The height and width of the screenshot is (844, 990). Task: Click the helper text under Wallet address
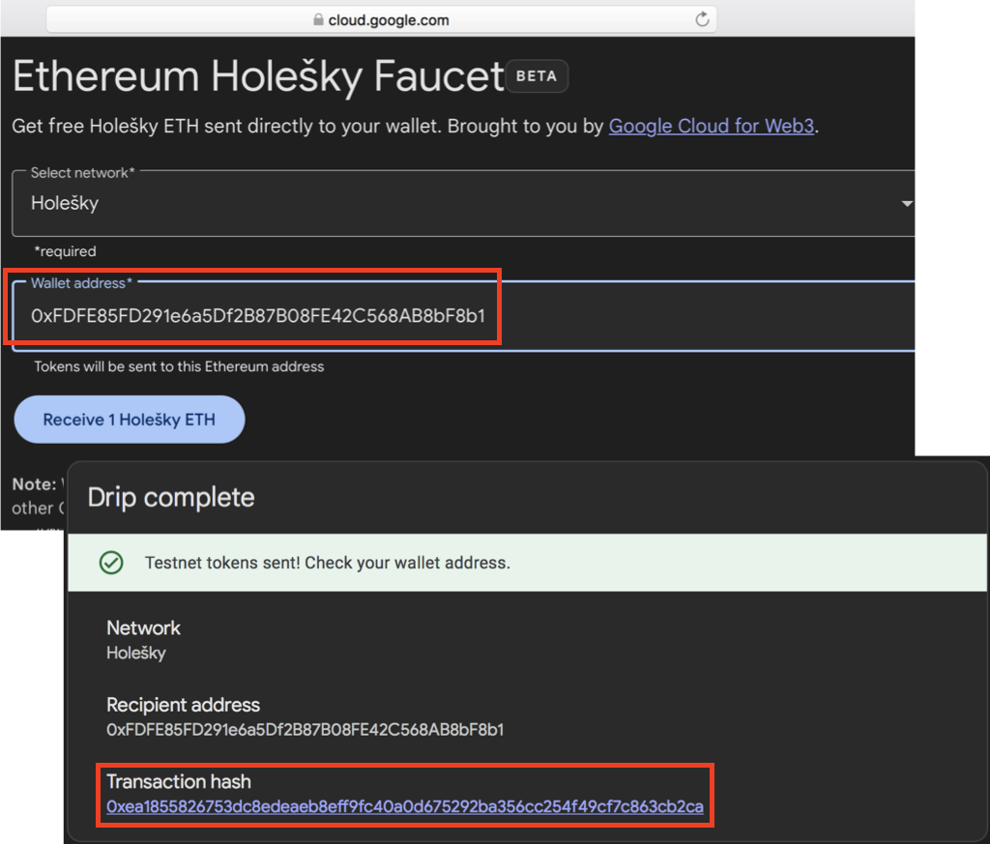(x=179, y=366)
